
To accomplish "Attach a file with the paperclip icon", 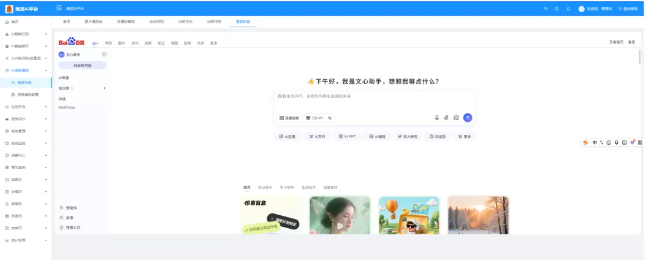I will (x=446, y=118).
